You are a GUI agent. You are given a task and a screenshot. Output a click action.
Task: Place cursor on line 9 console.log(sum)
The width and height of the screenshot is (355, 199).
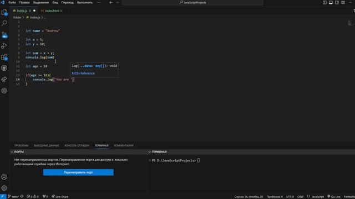(40, 57)
